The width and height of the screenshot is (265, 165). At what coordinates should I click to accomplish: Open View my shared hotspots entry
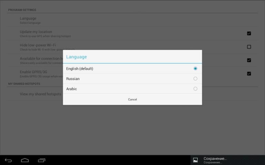40,94
